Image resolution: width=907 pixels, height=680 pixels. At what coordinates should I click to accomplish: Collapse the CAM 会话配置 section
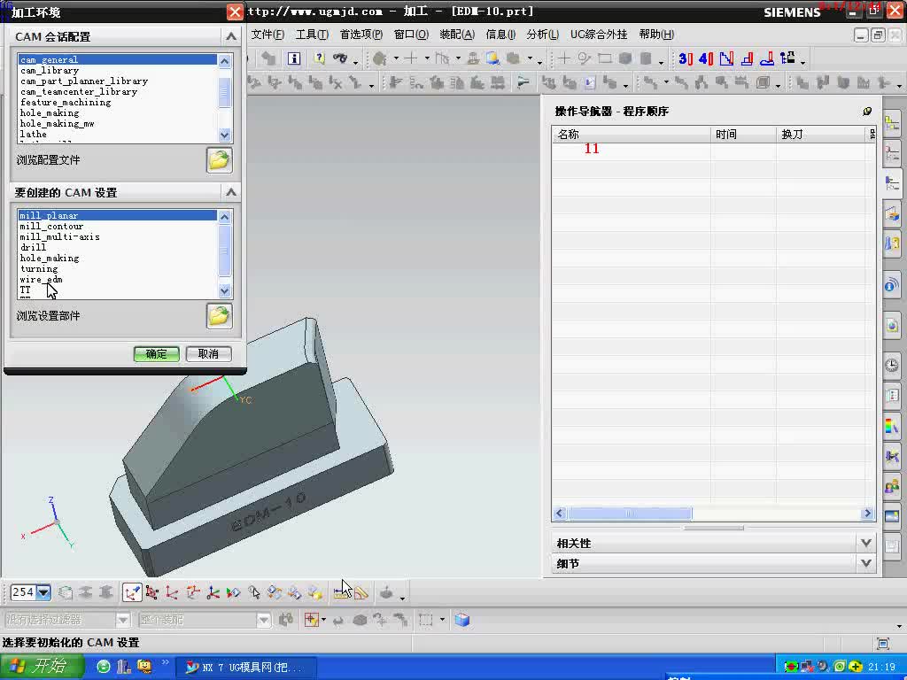coord(231,36)
